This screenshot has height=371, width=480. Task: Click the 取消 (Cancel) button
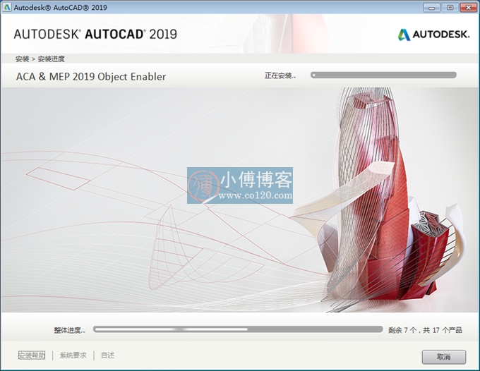[444, 357]
